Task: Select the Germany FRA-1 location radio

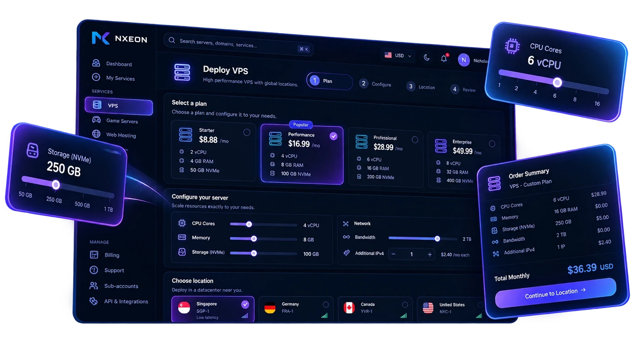Action: 326,305
